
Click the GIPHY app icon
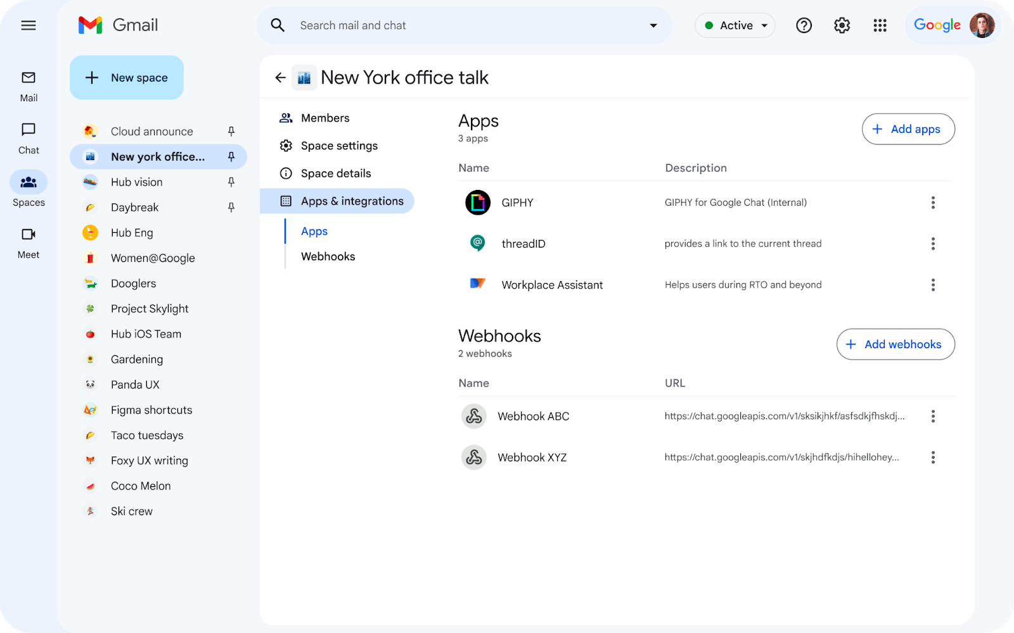478,203
